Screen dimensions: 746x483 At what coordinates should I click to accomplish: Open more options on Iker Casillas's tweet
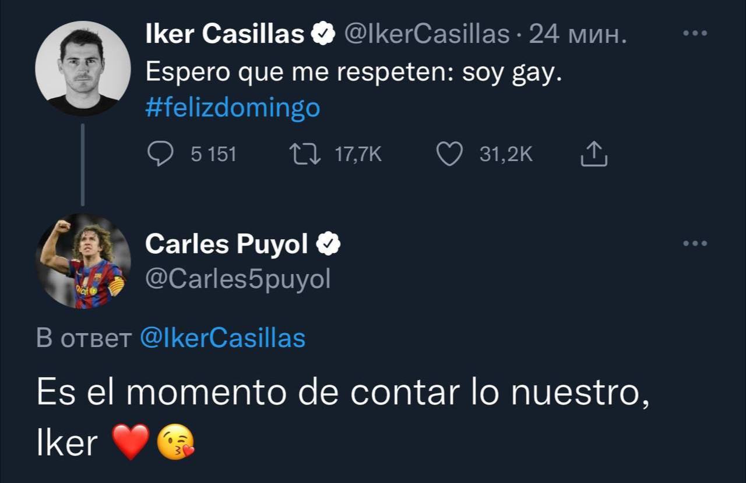tap(695, 34)
